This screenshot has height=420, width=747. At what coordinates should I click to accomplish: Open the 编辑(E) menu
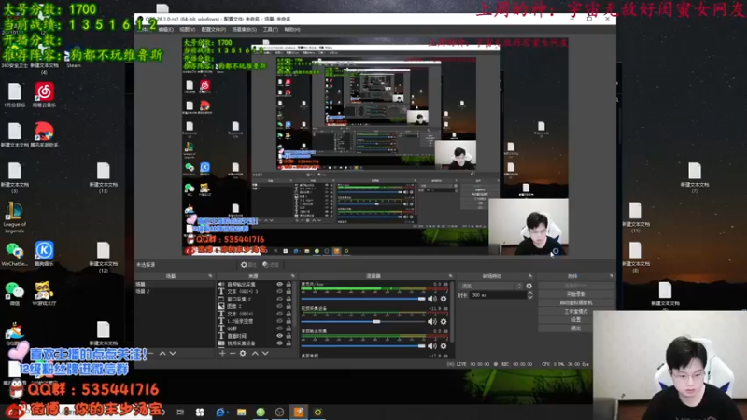[x=166, y=30]
